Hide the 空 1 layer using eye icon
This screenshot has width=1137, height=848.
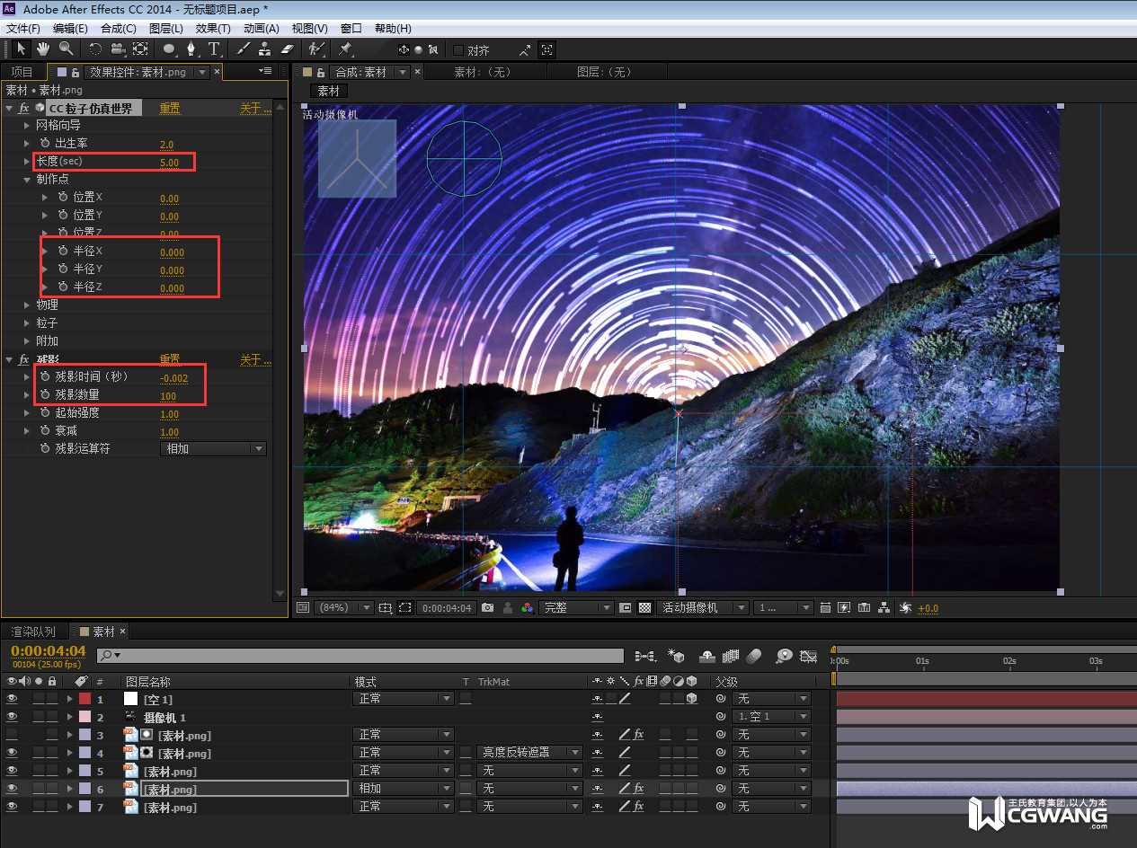(12, 699)
